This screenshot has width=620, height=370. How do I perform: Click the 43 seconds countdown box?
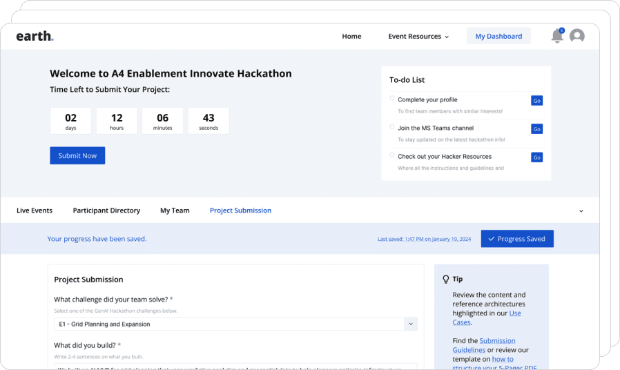click(x=209, y=121)
